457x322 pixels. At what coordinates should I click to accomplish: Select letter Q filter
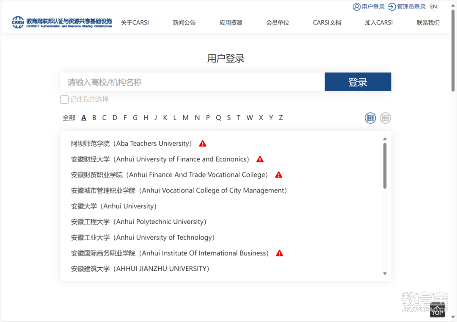218,118
